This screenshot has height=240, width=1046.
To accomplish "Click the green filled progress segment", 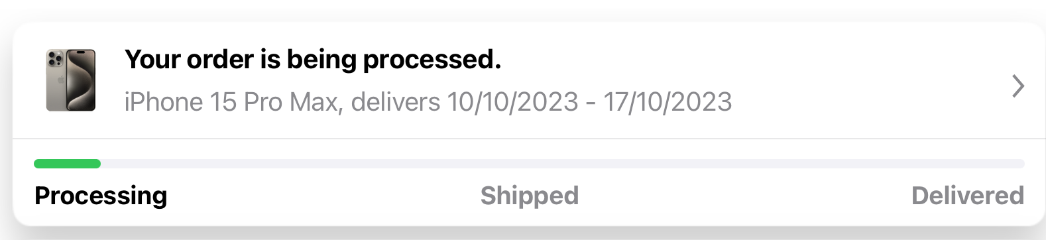I will [x=67, y=164].
